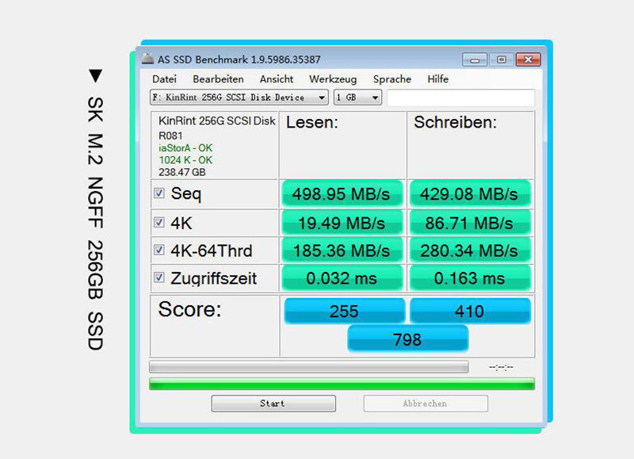The image size is (634, 459).
Task: Uncheck the Seq test checkbox
Action: [159, 193]
